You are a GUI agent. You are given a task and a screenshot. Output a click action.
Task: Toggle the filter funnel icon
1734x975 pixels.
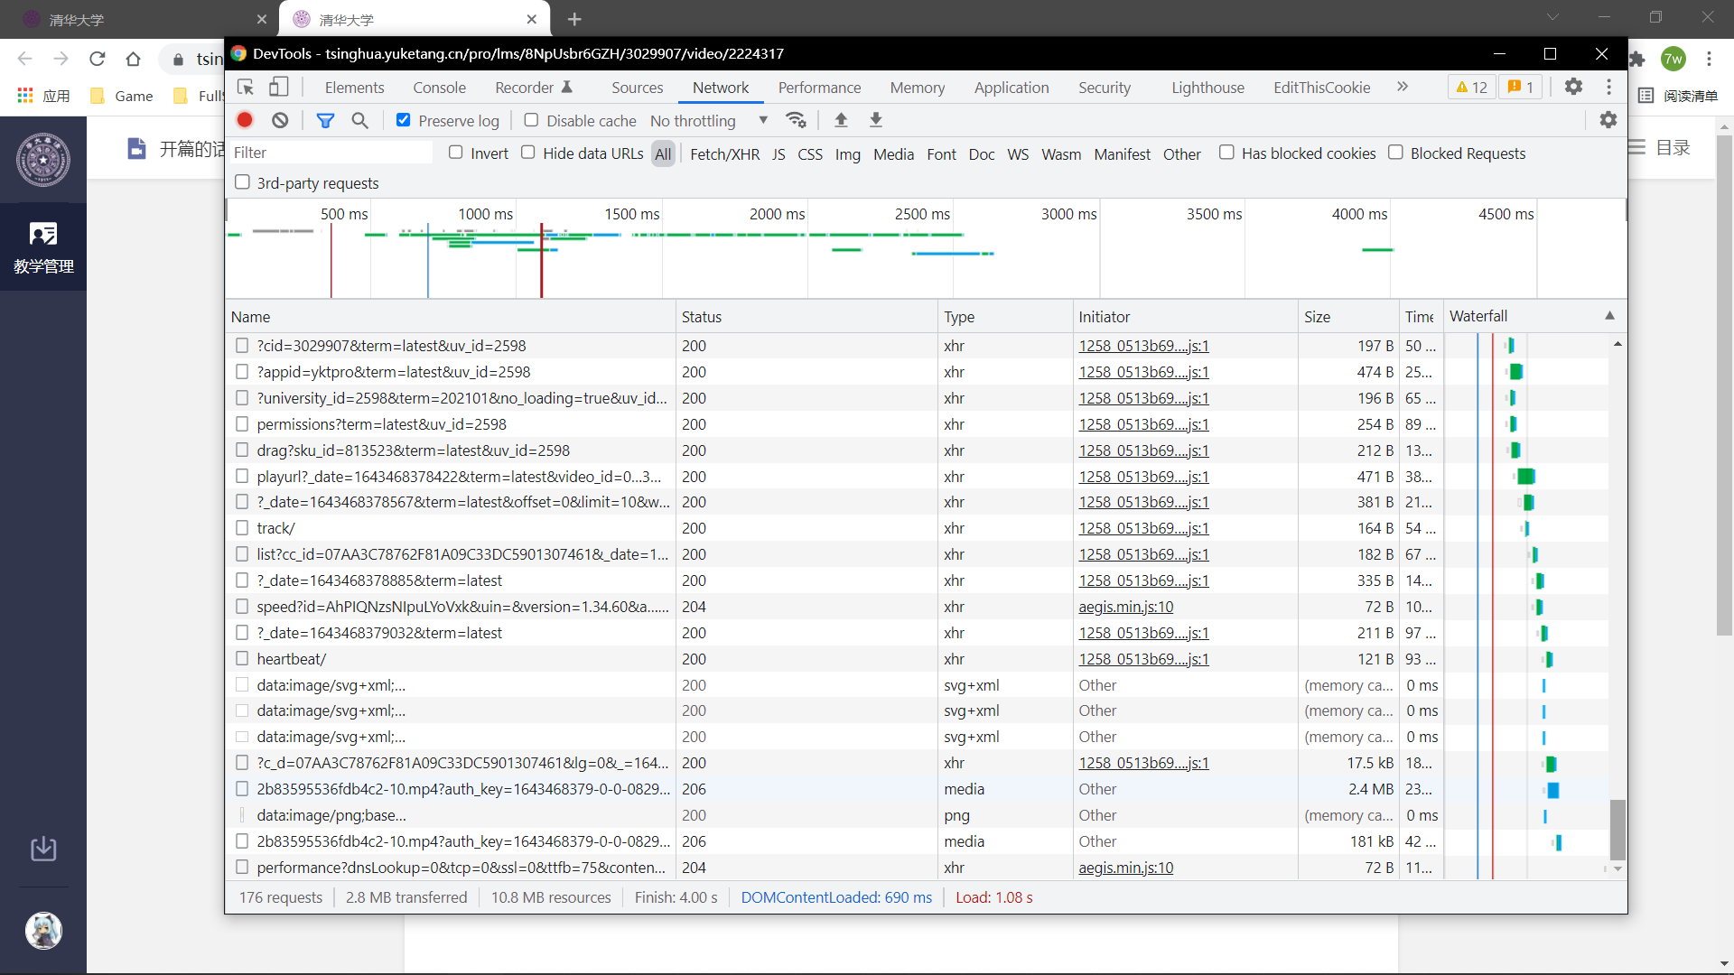(325, 120)
